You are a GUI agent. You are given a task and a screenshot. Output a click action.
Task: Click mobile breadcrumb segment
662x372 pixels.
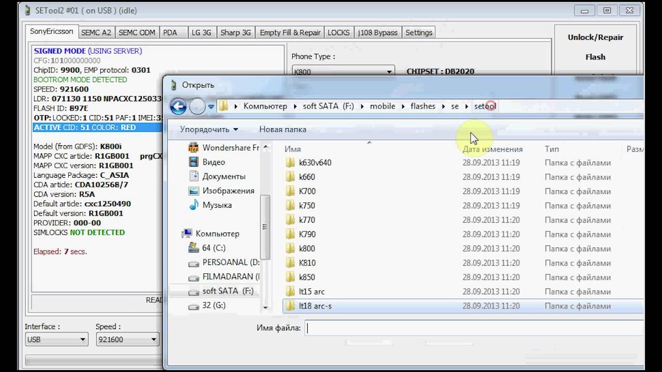click(x=383, y=106)
